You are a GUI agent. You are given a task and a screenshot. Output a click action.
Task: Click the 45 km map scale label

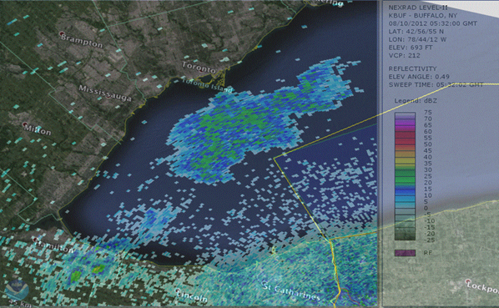20,303
